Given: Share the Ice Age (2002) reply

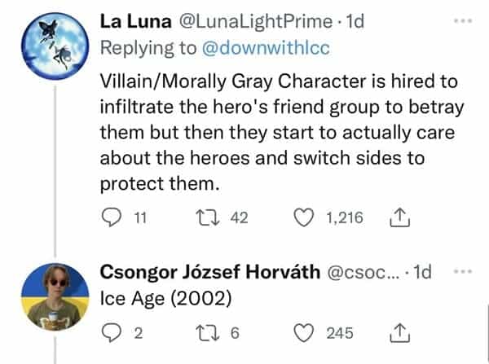Looking at the screenshot, I should pyautogui.click(x=399, y=331).
